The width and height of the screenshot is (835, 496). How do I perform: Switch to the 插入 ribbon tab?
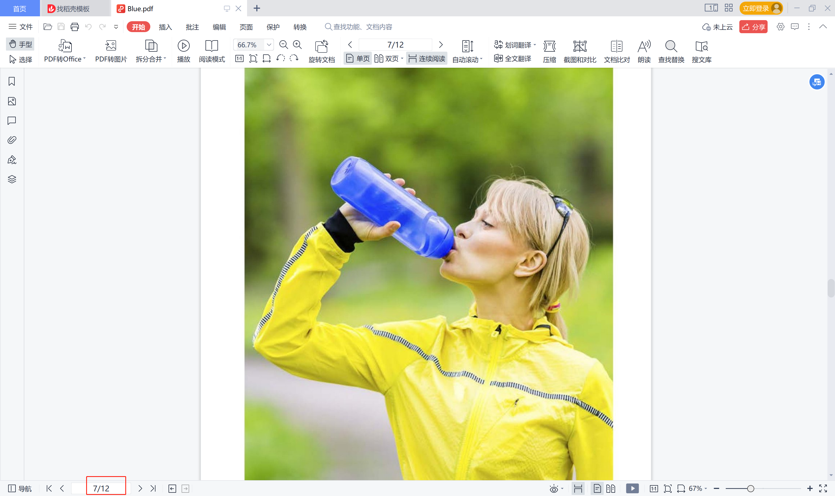[165, 27]
